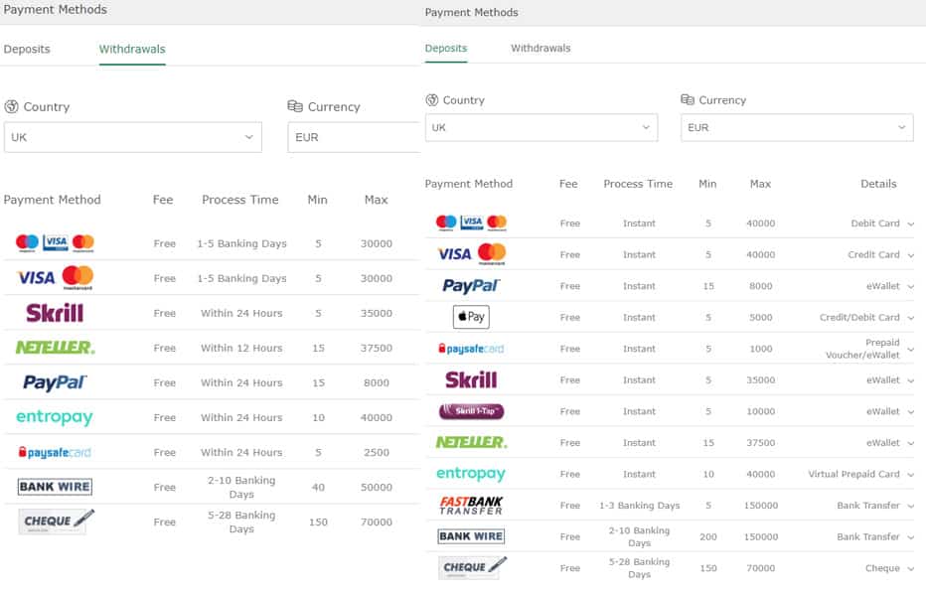The width and height of the screenshot is (926, 596).
Task: Click Apple Pay logo in deposits list
Action: tap(471, 317)
